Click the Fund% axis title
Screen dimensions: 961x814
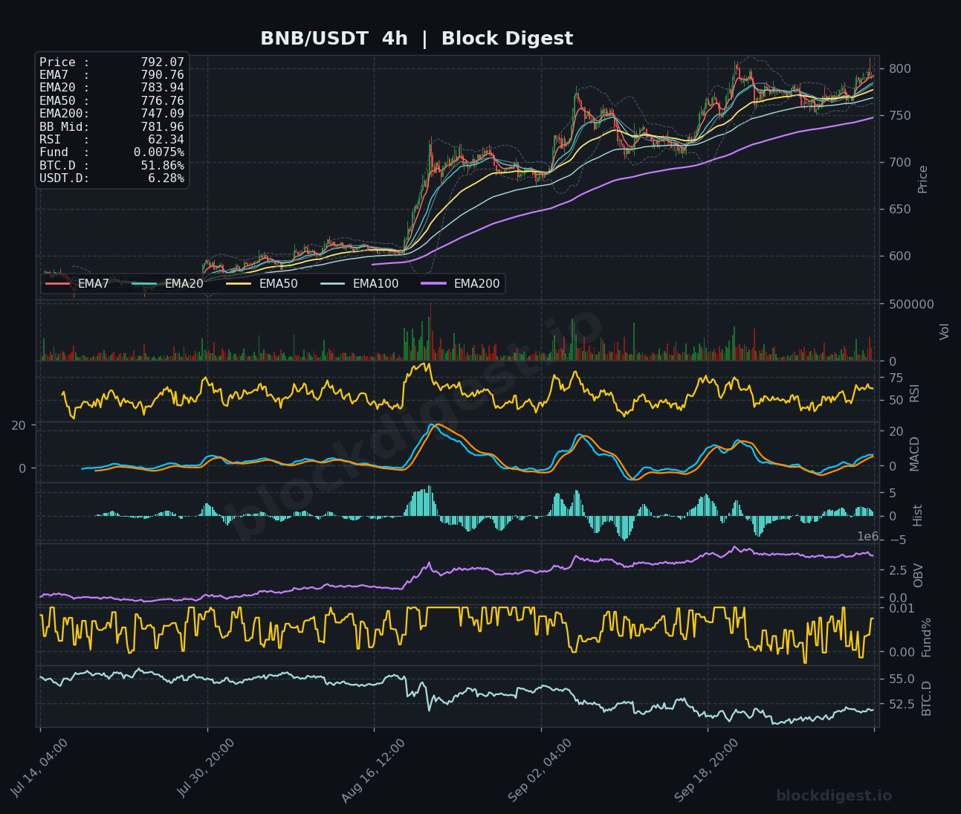tap(926, 637)
